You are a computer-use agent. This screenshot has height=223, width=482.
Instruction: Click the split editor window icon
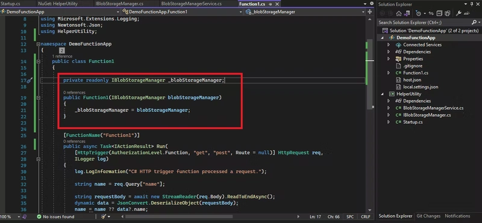click(x=369, y=11)
